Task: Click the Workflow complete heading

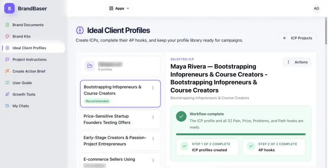Action: point(207,114)
